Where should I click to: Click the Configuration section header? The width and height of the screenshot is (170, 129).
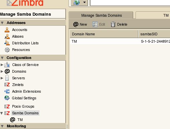(x=33, y=58)
